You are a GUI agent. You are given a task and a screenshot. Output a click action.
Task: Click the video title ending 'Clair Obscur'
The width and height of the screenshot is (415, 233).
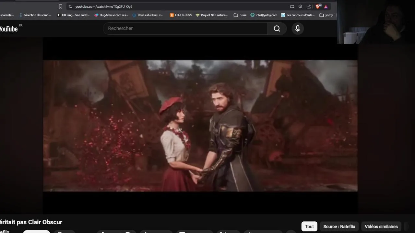tap(31, 222)
